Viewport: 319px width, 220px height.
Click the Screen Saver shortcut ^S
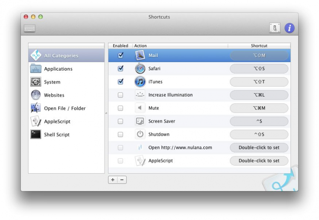[259, 121]
